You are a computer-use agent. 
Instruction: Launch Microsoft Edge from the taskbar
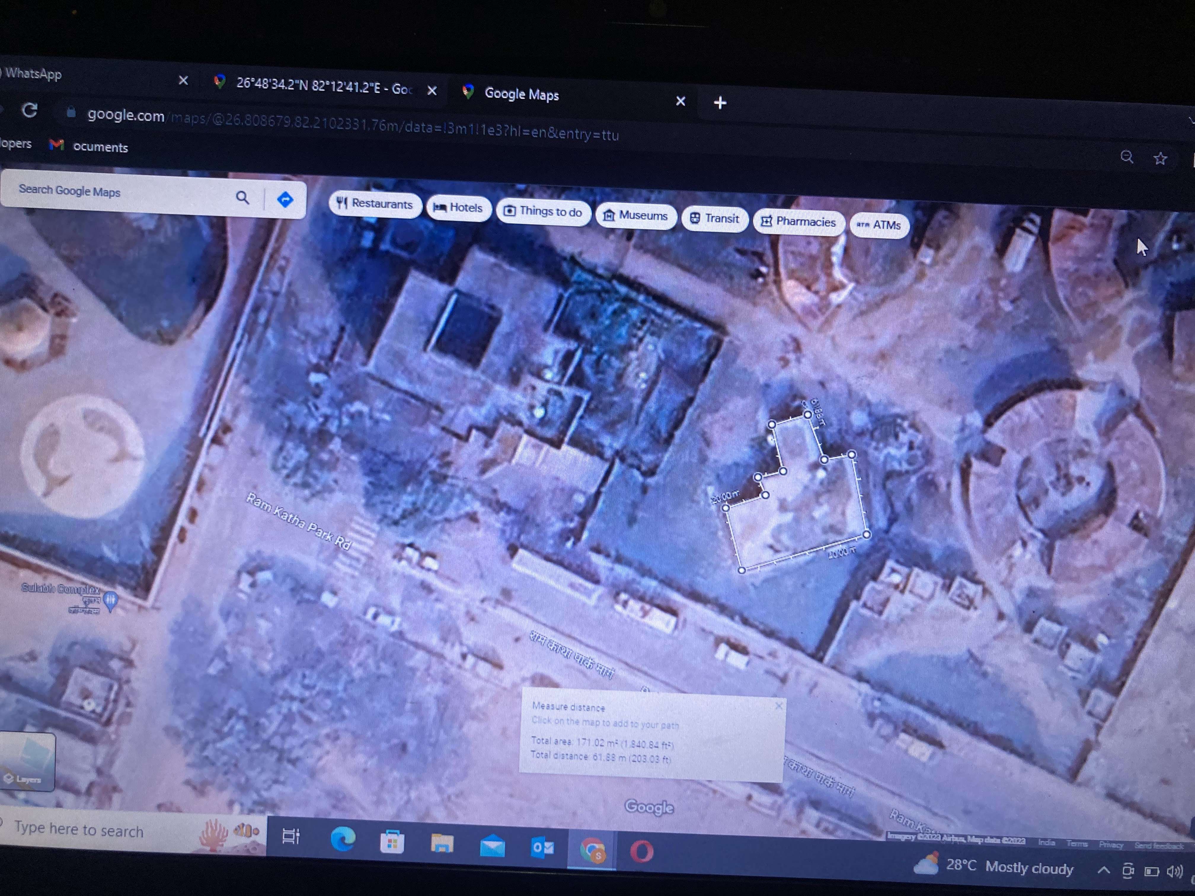343,839
